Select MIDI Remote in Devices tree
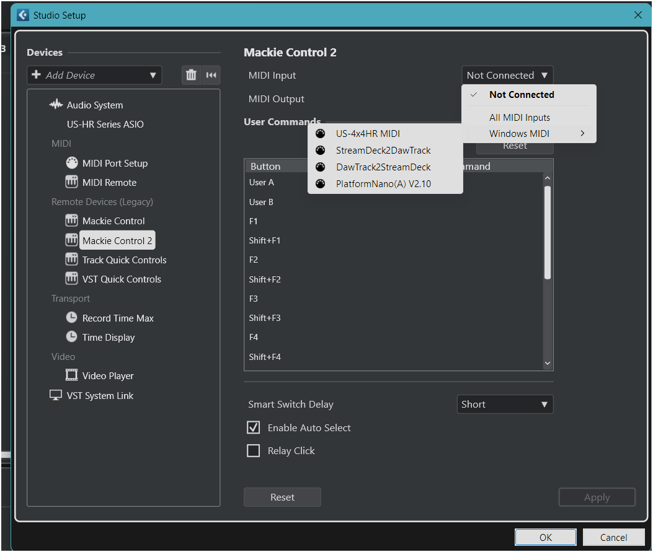Image resolution: width=653 pixels, height=552 pixels. coord(110,182)
